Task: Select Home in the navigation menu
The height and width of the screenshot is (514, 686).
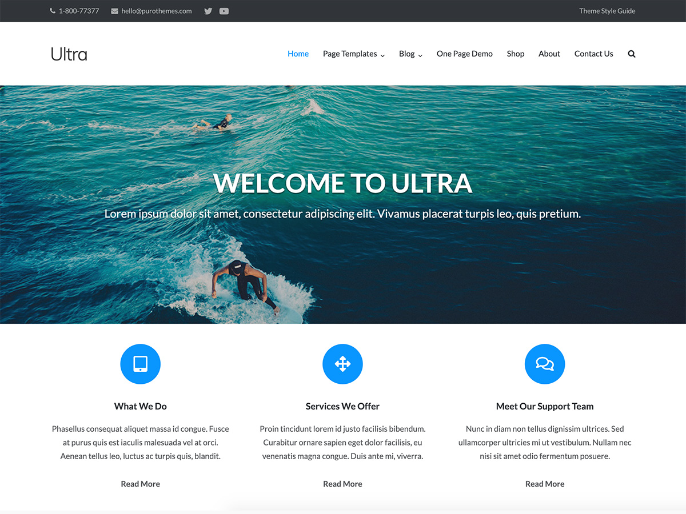Action: [x=298, y=54]
